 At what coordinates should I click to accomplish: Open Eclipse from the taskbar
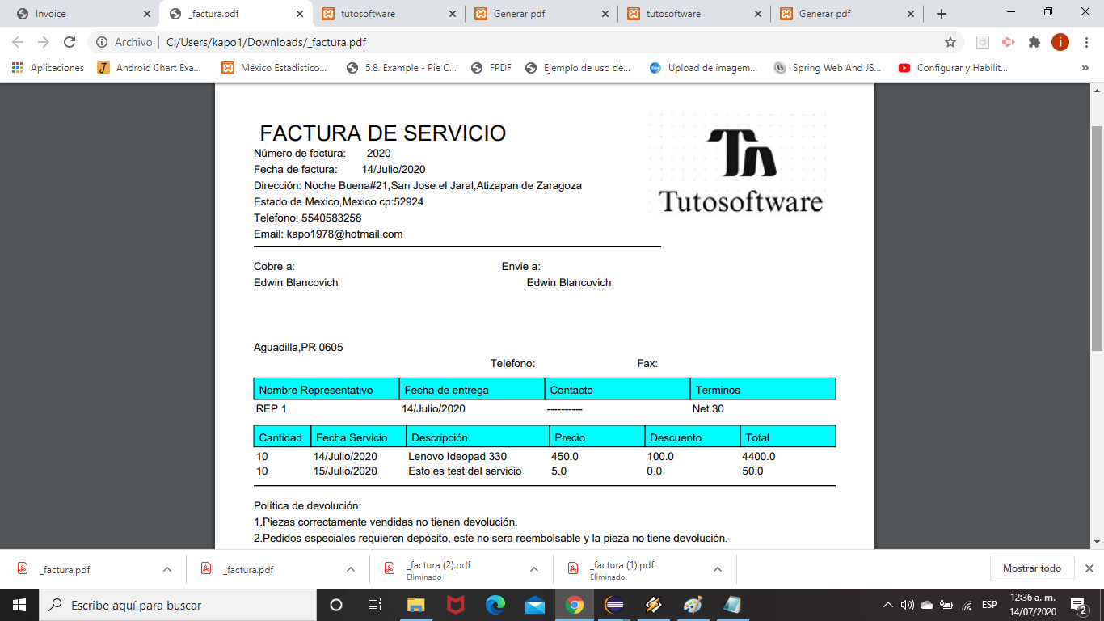click(x=614, y=605)
